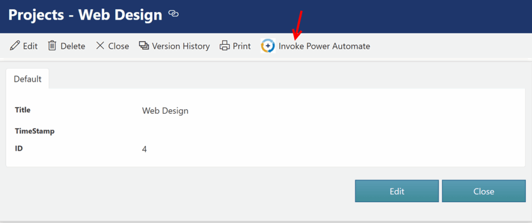Click the Edit text in top toolbar
Image resolution: width=532 pixels, height=223 pixels.
(x=30, y=46)
